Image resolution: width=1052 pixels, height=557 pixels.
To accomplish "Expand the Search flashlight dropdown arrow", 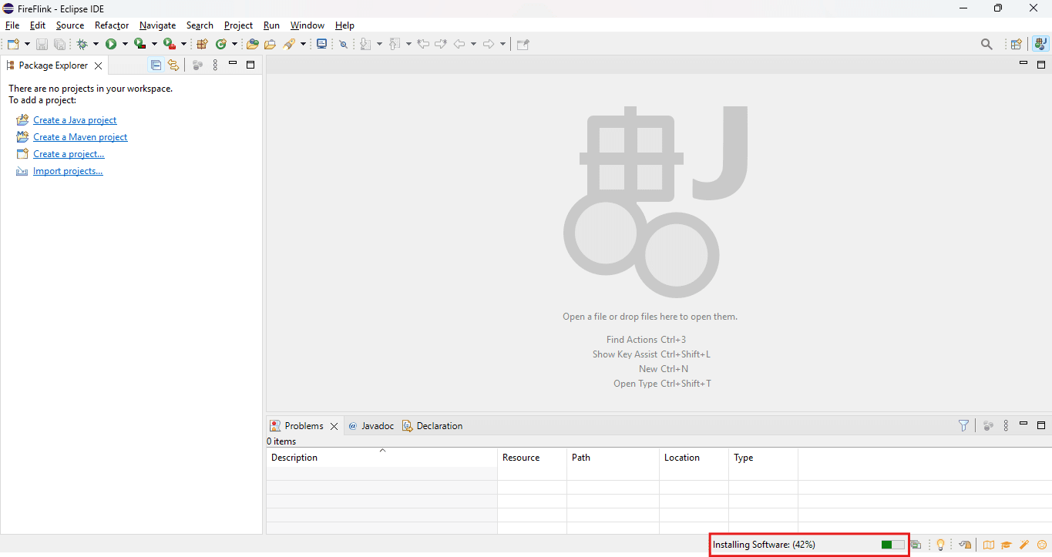I will point(303,44).
